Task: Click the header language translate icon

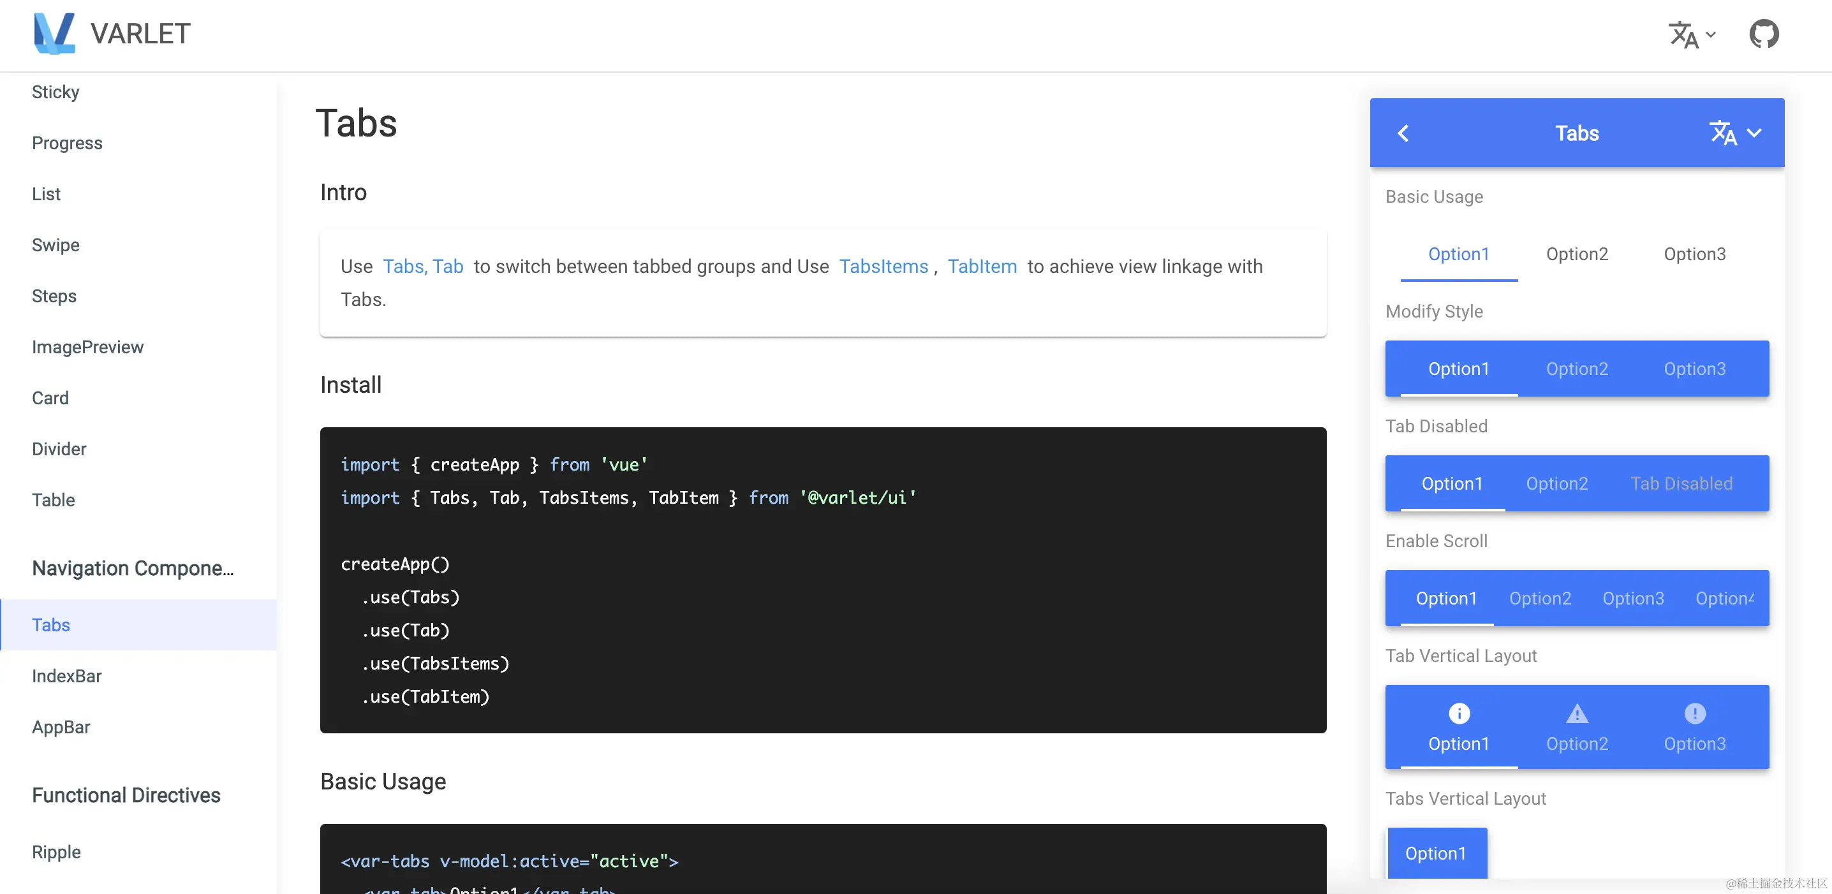Action: point(1683,34)
